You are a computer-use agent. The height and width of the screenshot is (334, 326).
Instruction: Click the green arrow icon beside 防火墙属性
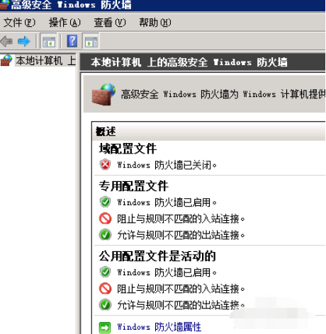tap(105, 328)
